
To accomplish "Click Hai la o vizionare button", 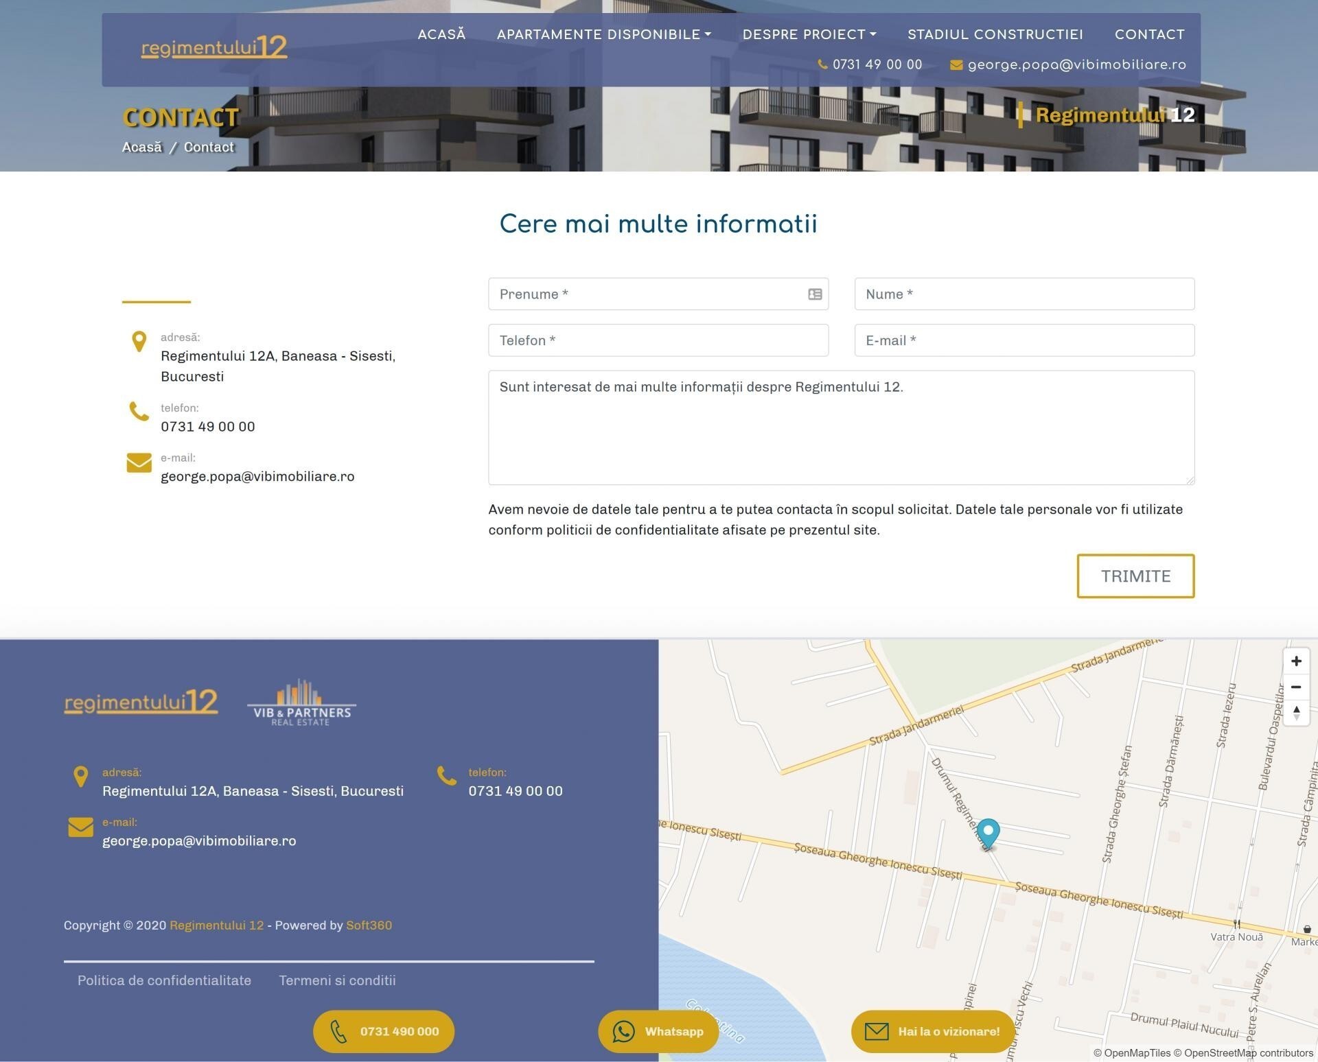I will point(932,1031).
